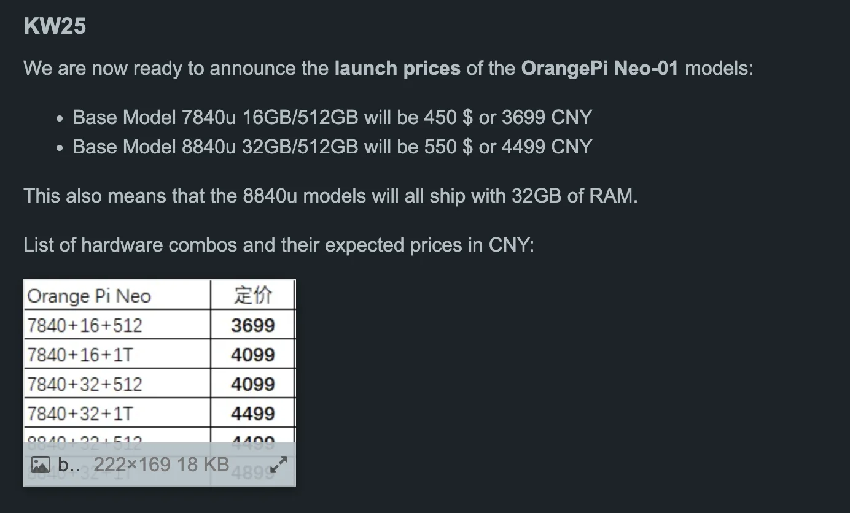The image size is (850, 513).
Task: Click the 定价 column header in the image
Action: pos(253,295)
